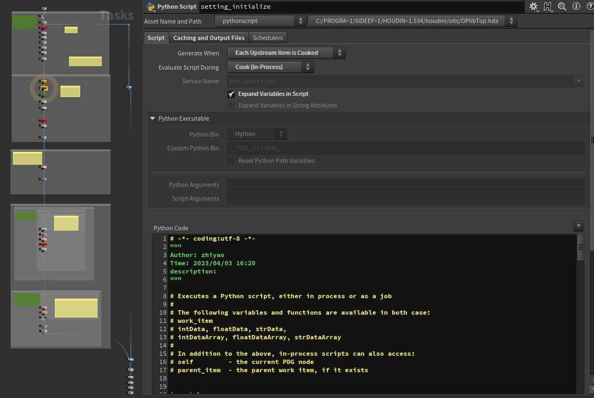Open the Generate When dropdown
The height and width of the screenshot is (398, 594).
coord(286,53)
